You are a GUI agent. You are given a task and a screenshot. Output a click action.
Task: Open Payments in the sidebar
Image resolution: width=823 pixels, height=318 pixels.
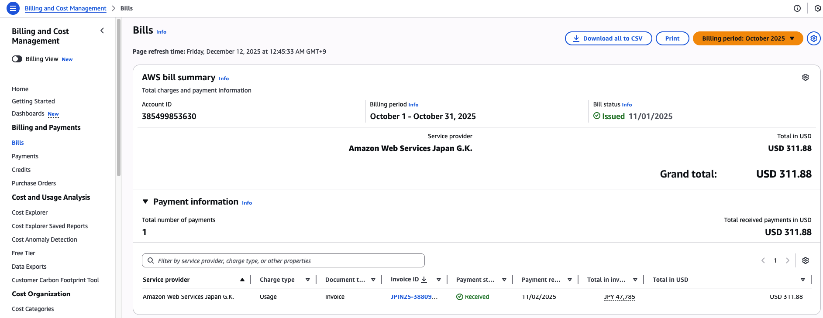25,156
